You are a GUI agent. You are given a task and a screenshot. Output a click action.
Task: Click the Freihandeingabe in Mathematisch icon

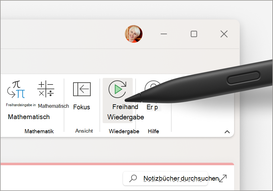tap(16, 89)
